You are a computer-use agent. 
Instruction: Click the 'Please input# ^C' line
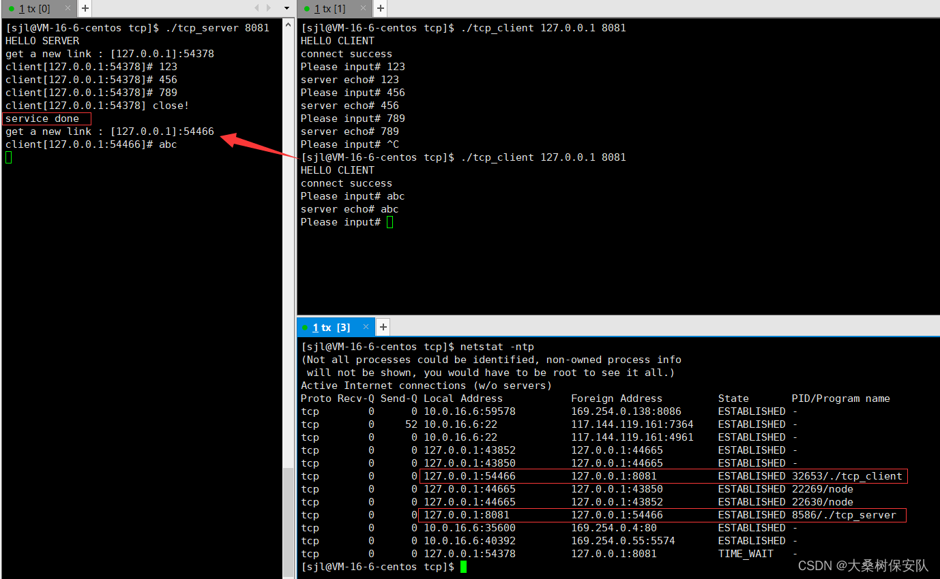coord(350,144)
